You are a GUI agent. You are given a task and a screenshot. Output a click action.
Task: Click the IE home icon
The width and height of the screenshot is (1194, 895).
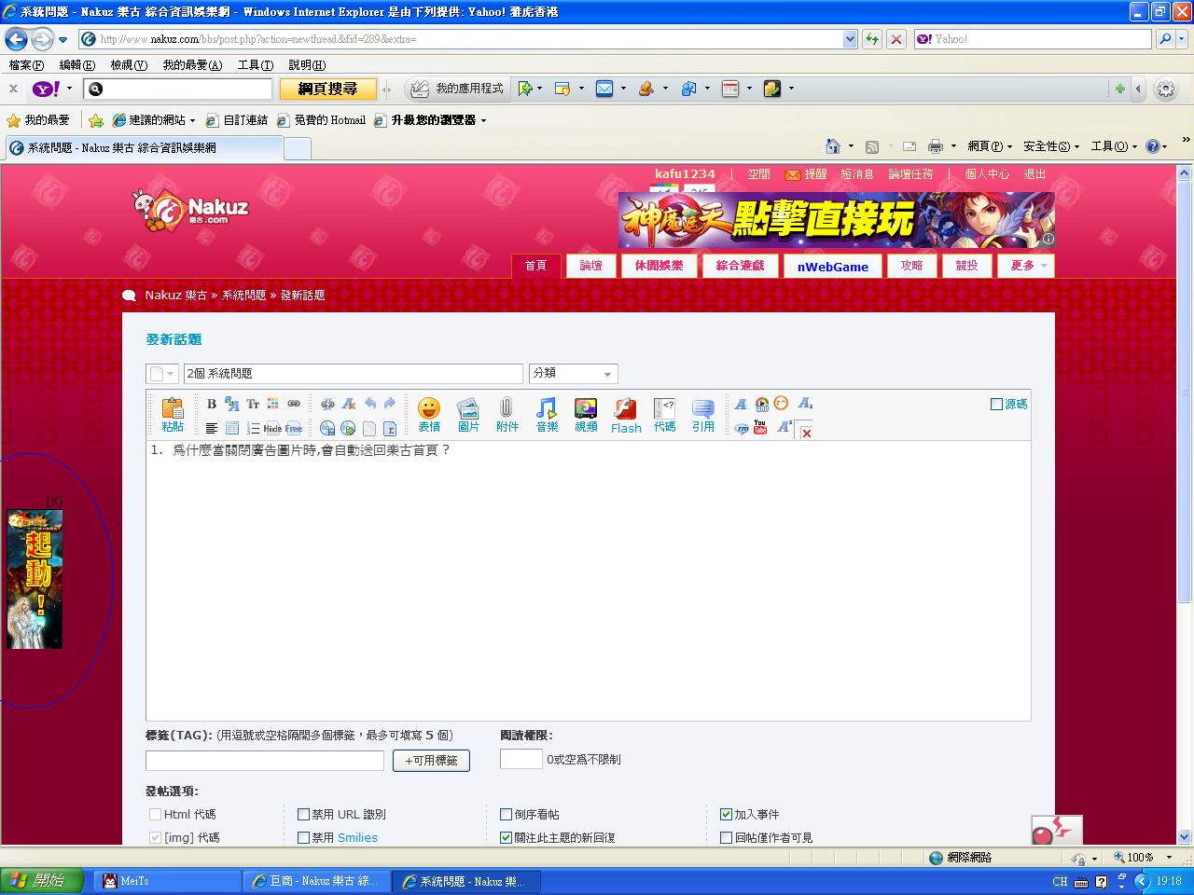click(x=833, y=146)
